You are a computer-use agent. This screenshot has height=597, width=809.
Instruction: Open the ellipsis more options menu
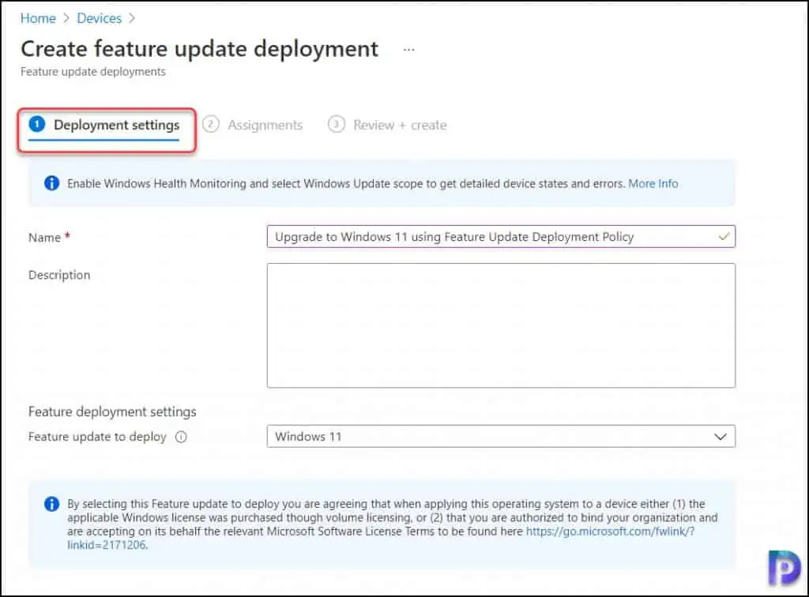[408, 50]
